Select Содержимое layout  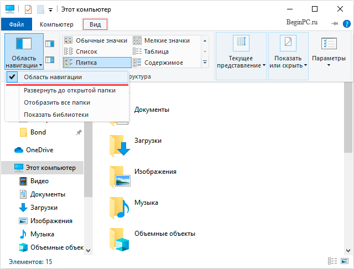click(158, 63)
